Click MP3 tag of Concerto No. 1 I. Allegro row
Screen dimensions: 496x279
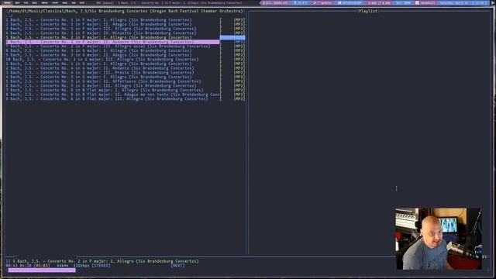(239, 19)
